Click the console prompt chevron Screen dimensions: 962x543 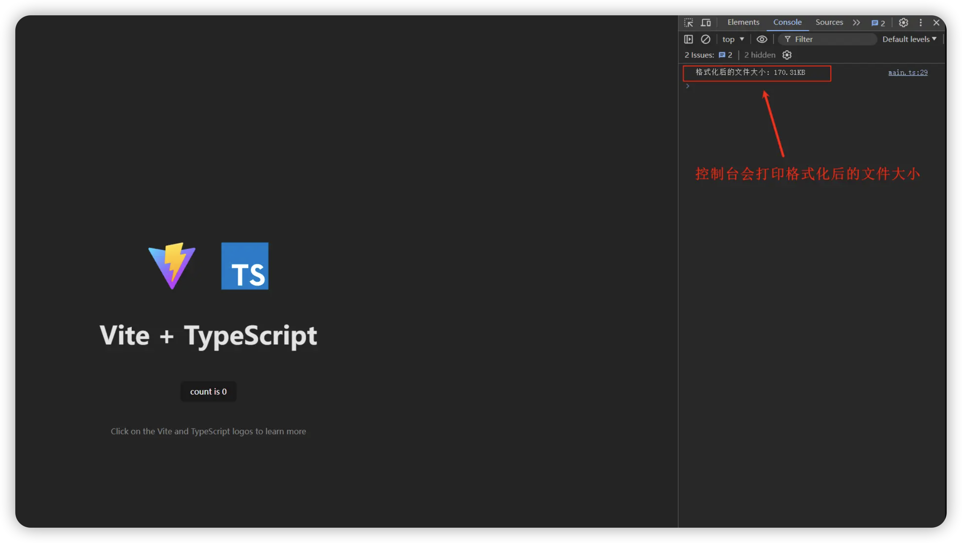(687, 86)
